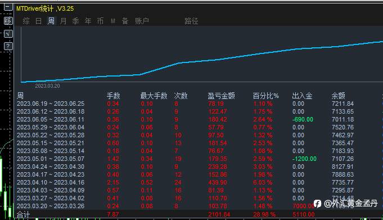Click profit amount 239.28
Viewport: 383px width, 220px height.
click(218, 167)
